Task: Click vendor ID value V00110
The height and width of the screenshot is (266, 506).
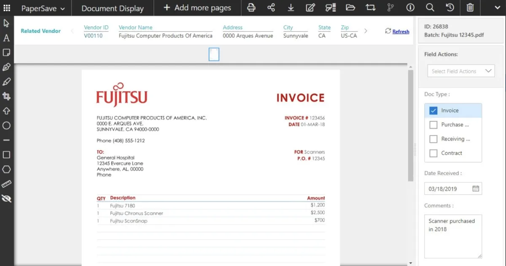Action: (x=93, y=36)
